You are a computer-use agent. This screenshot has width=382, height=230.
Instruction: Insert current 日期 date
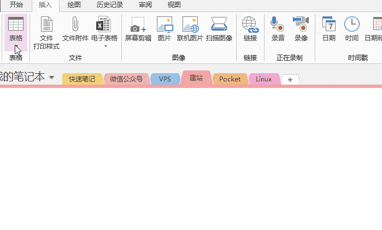pyautogui.click(x=329, y=29)
